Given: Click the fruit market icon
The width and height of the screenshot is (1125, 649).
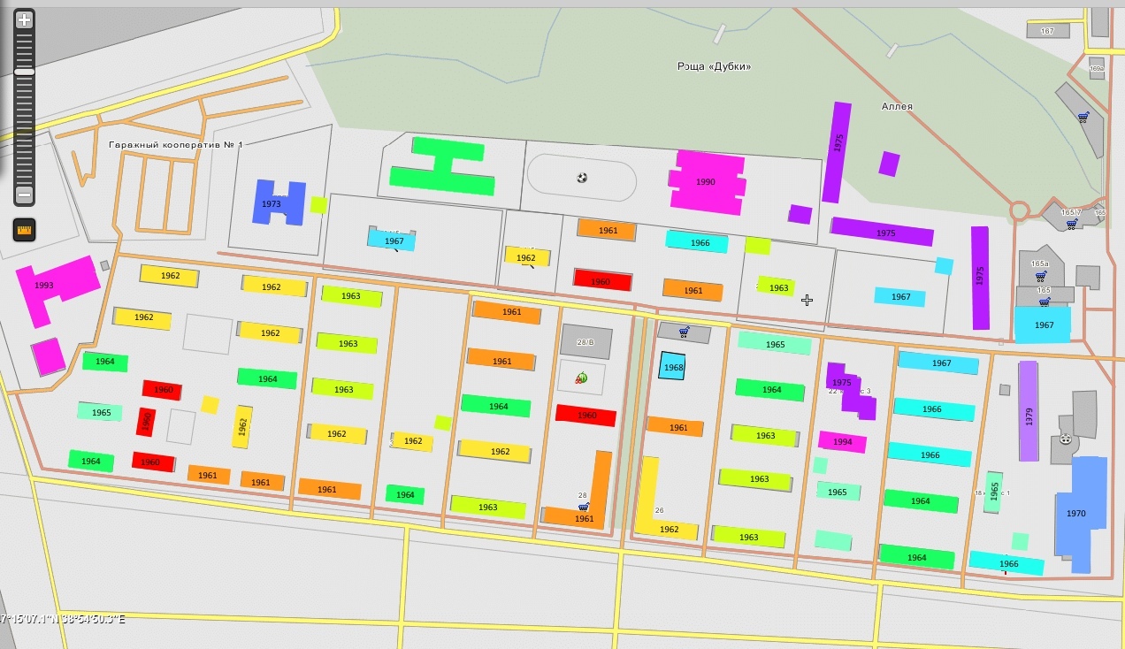Looking at the screenshot, I should pos(581,378).
